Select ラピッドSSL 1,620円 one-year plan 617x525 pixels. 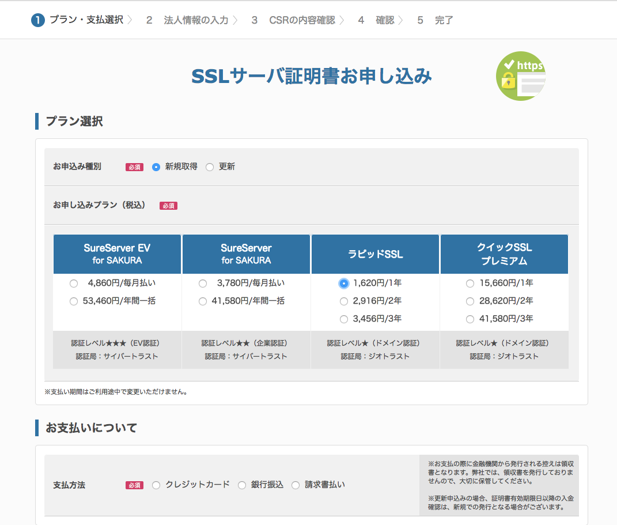coord(344,284)
